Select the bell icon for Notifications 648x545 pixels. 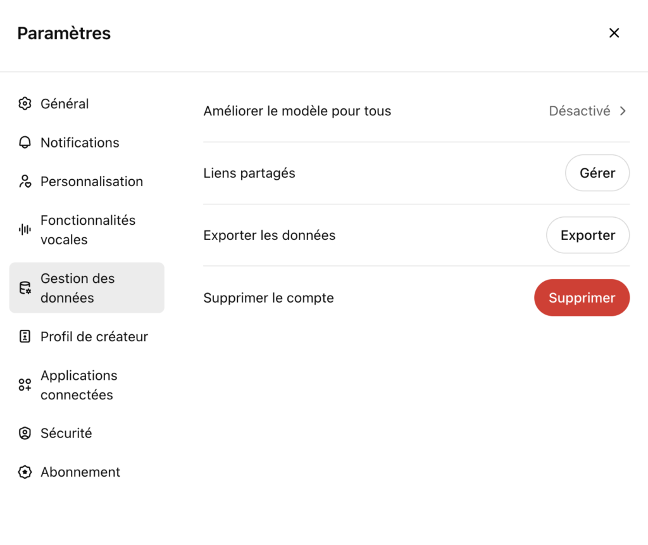(x=25, y=142)
